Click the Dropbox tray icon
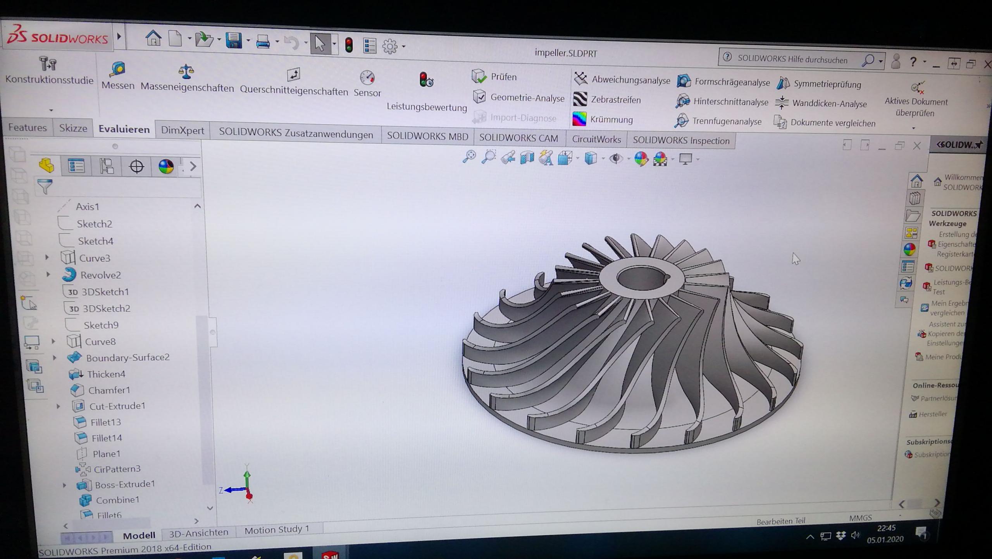This screenshot has height=559, width=992. 840,536
